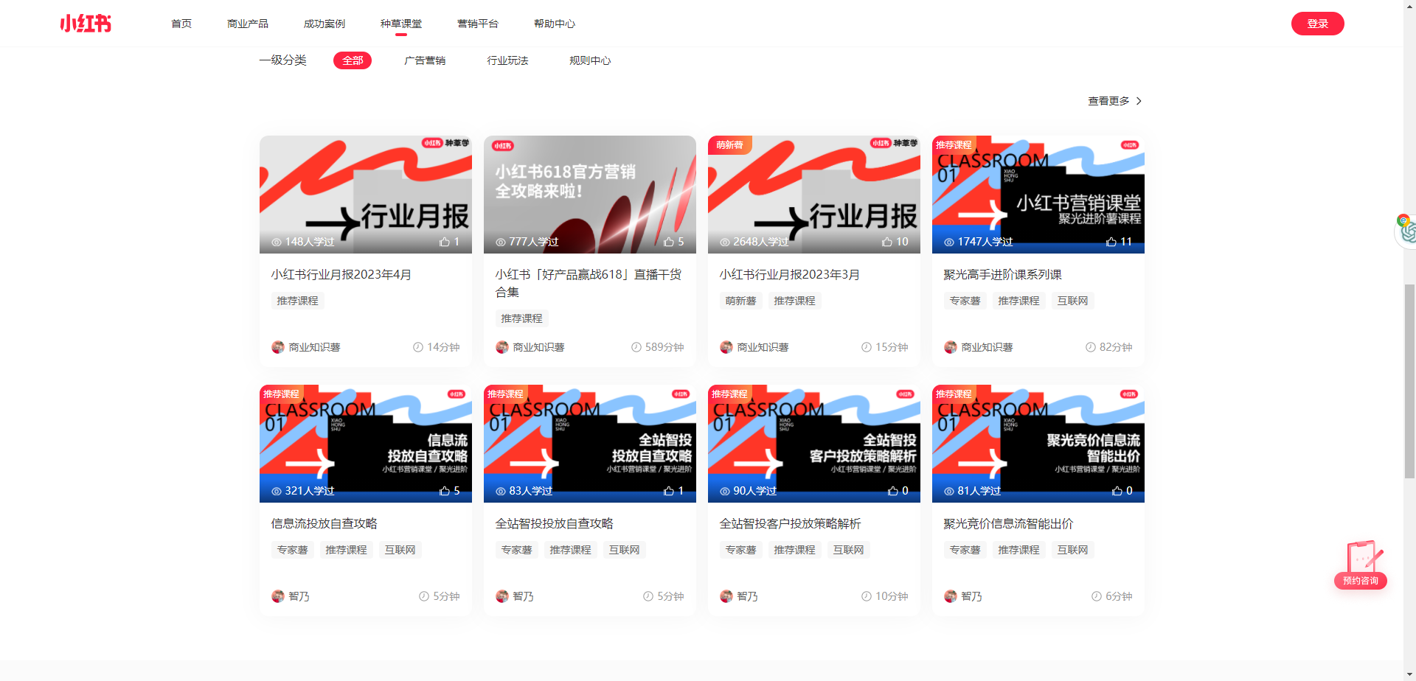Open 聚光进阶薯课程 course thumbnail
This screenshot has width=1416, height=681.
coord(1038,195)
